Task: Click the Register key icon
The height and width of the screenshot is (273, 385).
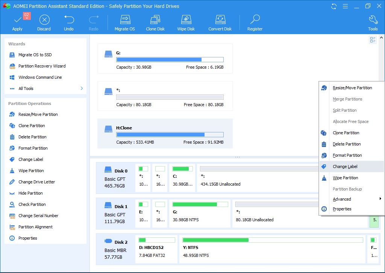Action: pyautogui.click(x=255, y=20)
